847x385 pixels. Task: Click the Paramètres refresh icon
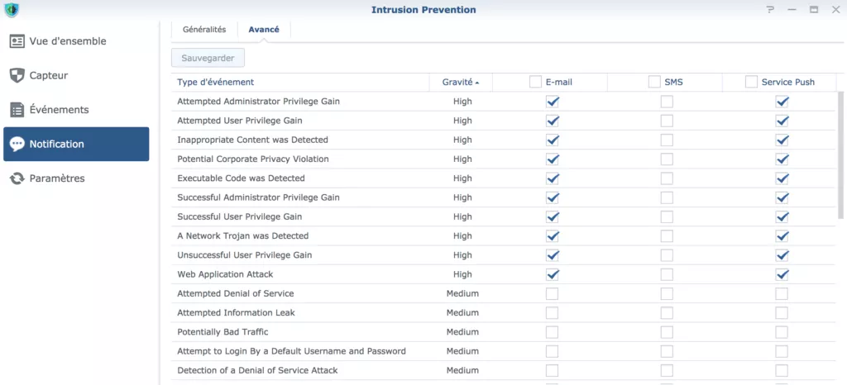point(17,178)
